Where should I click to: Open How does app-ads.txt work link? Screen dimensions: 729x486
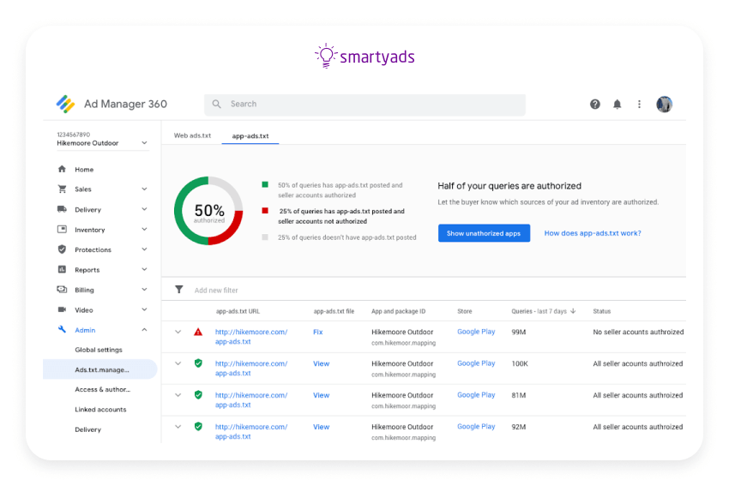tap(593, 233)
